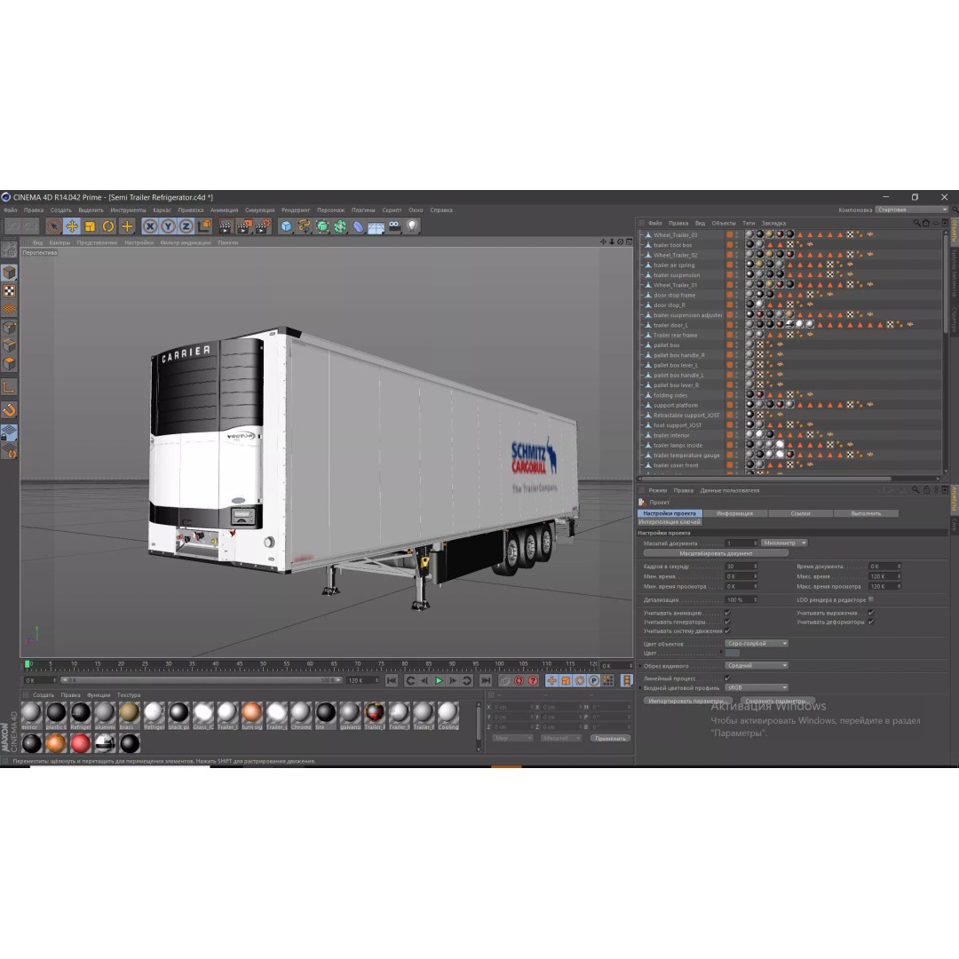Uncheck Учитывать деформаторы checkbox
Viewport: 959px width, 959px height.
coord(871,622)
